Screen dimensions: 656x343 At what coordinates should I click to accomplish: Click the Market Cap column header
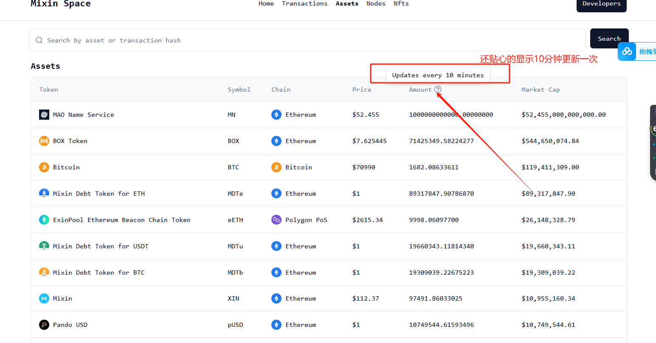(x=541, y=90)
